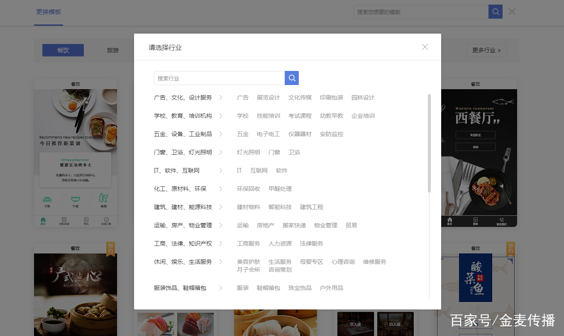
Task: Switch to the 旅游 tab
Action: (x=112, y=50)
